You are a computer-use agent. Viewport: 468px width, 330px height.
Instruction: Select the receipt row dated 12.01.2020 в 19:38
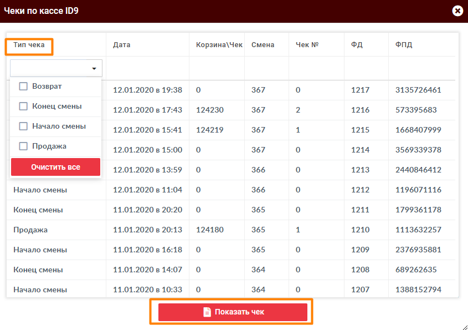point(147,90)
